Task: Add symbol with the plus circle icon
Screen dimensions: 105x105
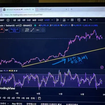Action: point(8,20)
